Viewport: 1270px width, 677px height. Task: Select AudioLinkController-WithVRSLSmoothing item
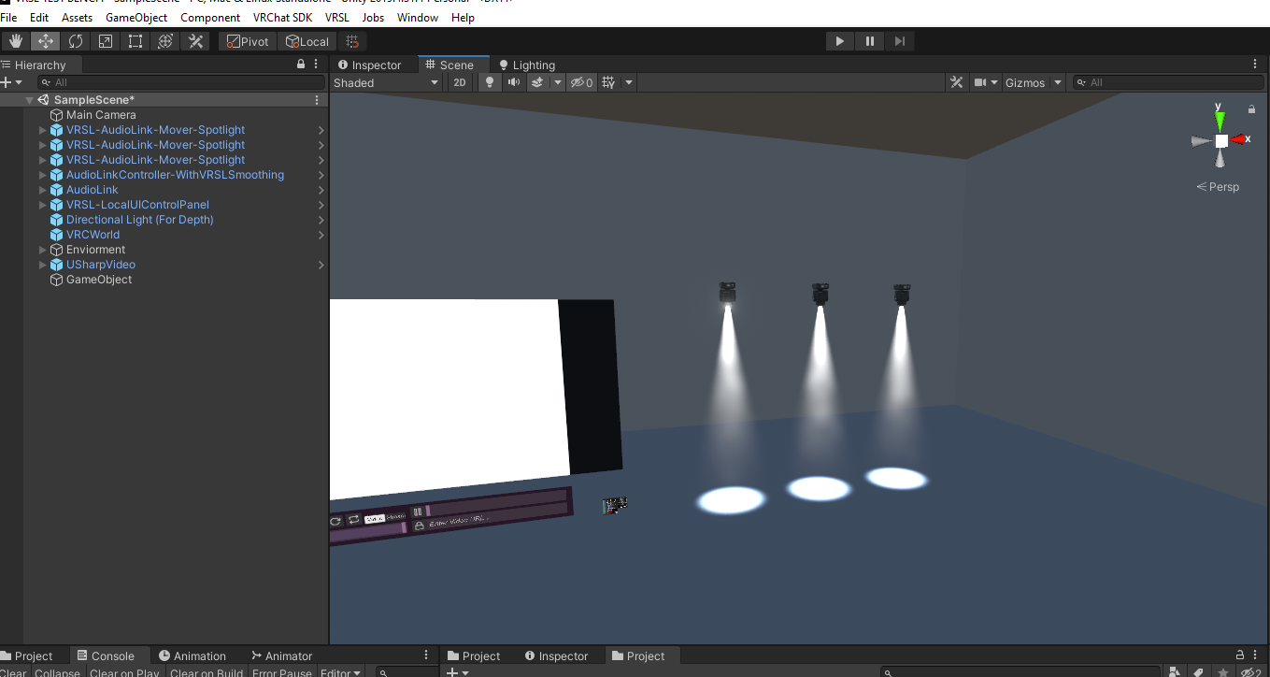(x=175, y=175)
